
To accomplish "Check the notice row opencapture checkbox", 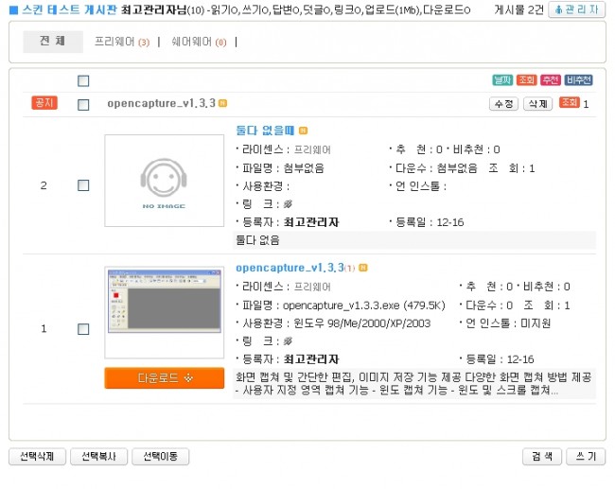I will (x=83, y=104).
